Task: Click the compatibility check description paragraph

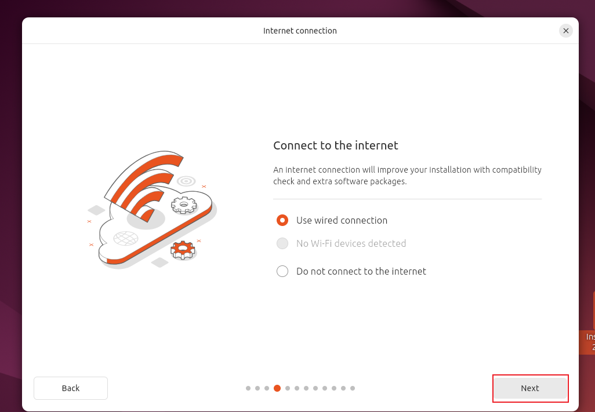Action: tap(407, 176)
